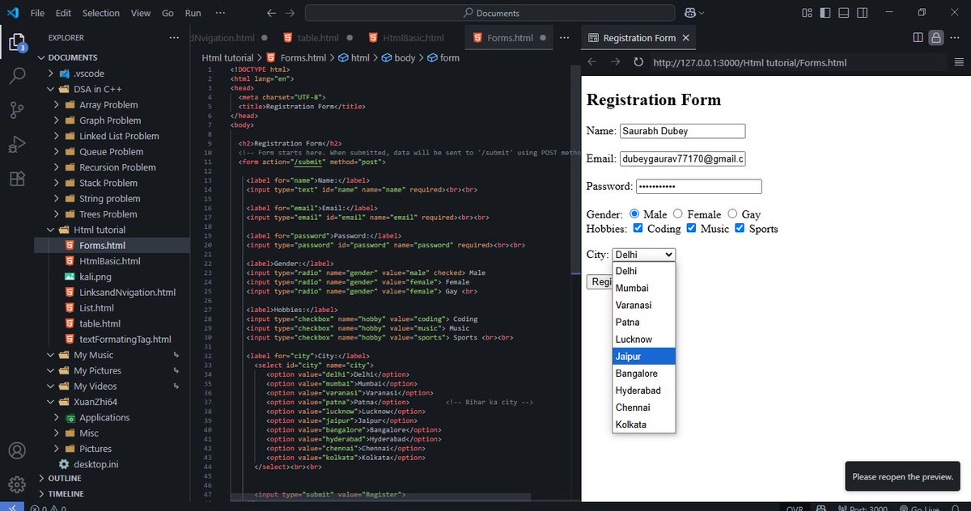This screenshot has height=511, width=971.
Task: Expand the TIMELINE section
Action: click(x=111, y=493)
